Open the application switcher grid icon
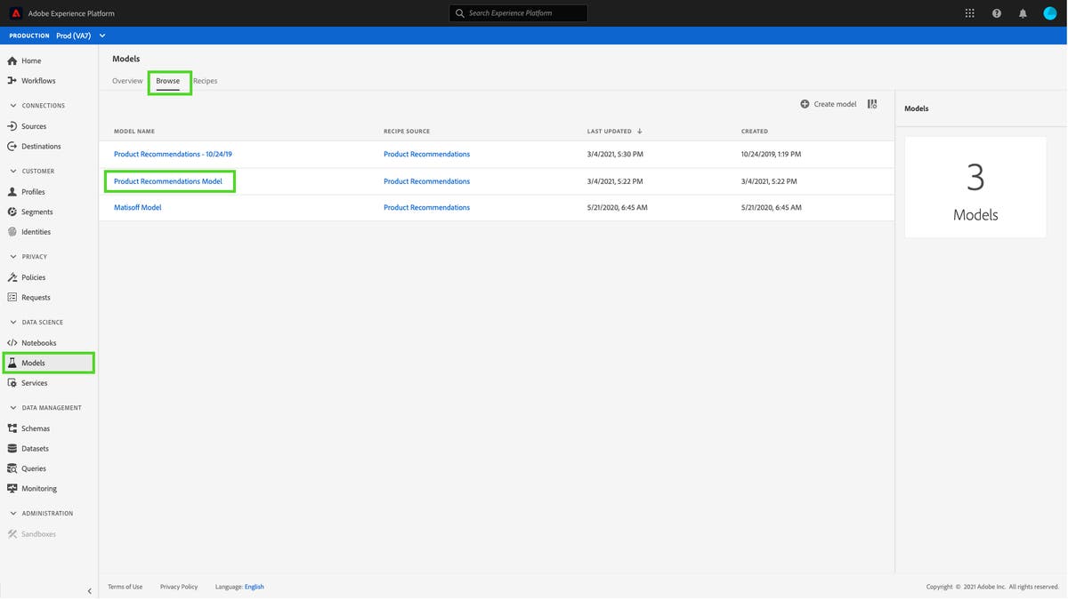1068x600 pixels. (970, 13)
